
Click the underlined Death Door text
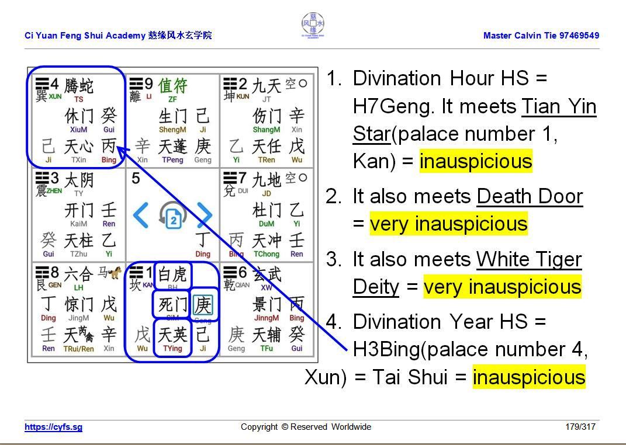530,196
